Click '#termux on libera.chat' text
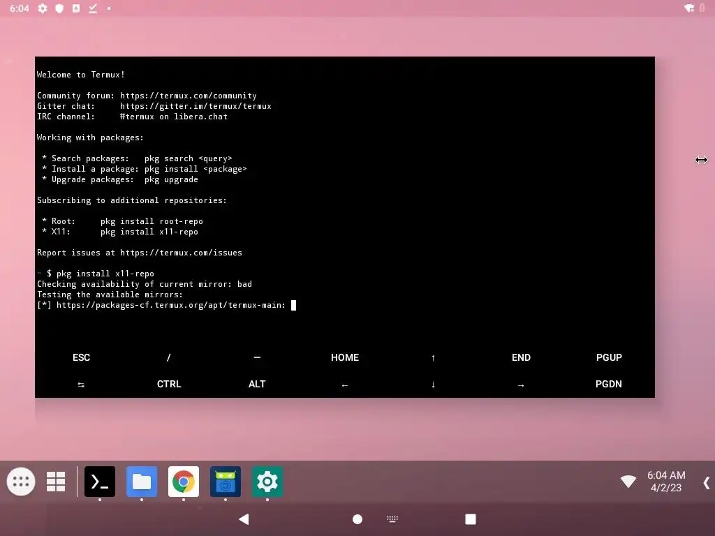 [174, 117]
